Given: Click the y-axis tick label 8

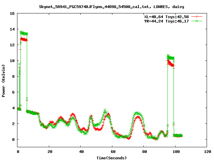Looking at the screenshot, I should pos(13,76).
